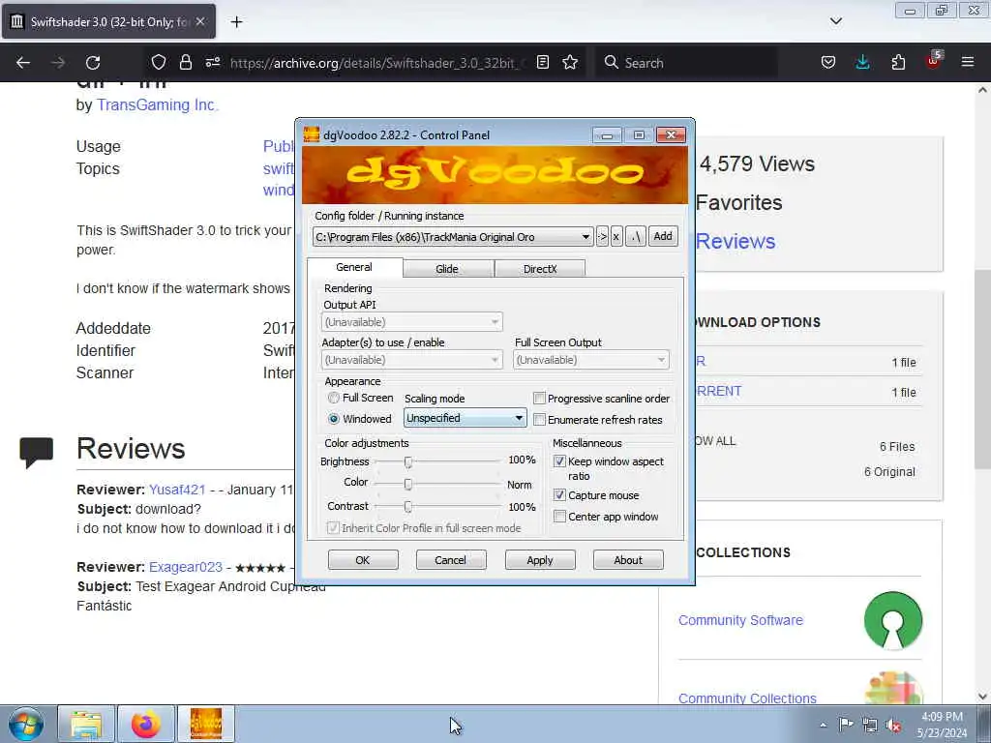This screenshot has height=743, width=991.
Task: Click the '.\' folder button in dgVoodoo
Action: pos(636,236)
